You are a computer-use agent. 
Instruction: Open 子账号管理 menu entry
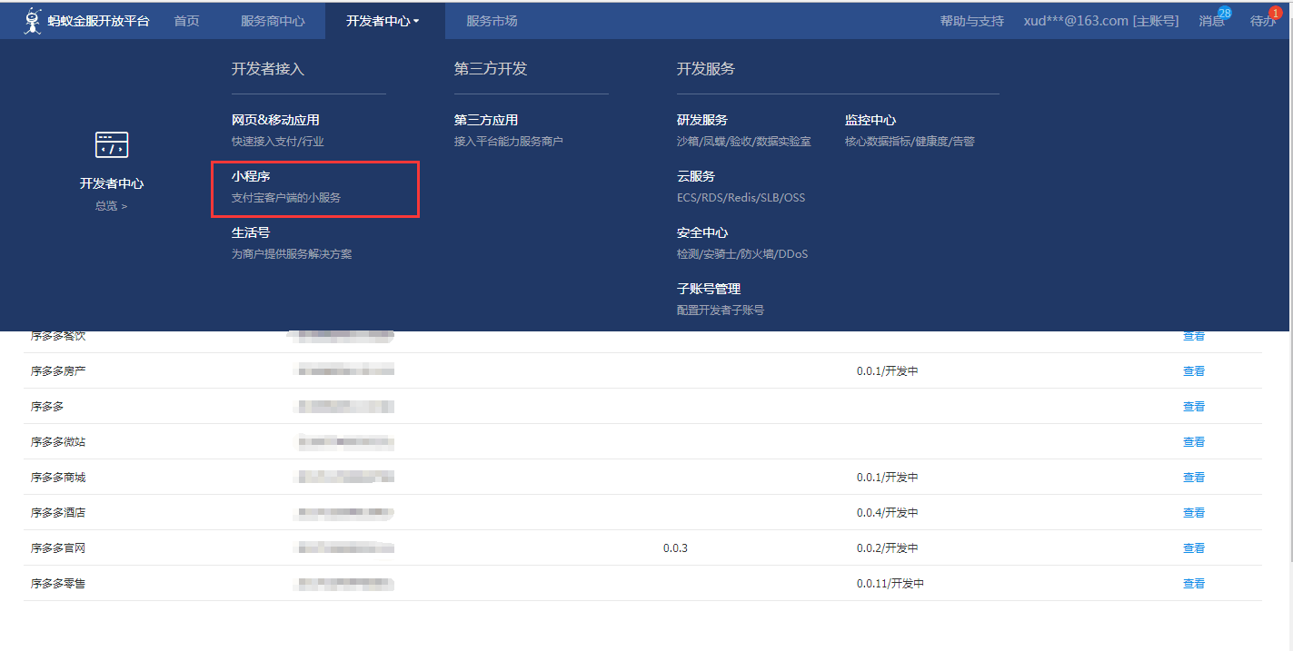point(709,289)
